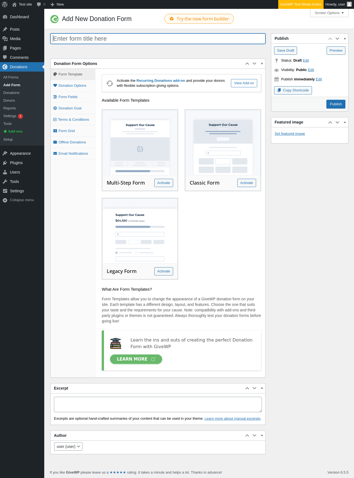Collapse the Author panel toggle
354x478 pixels.
[262, 435]
